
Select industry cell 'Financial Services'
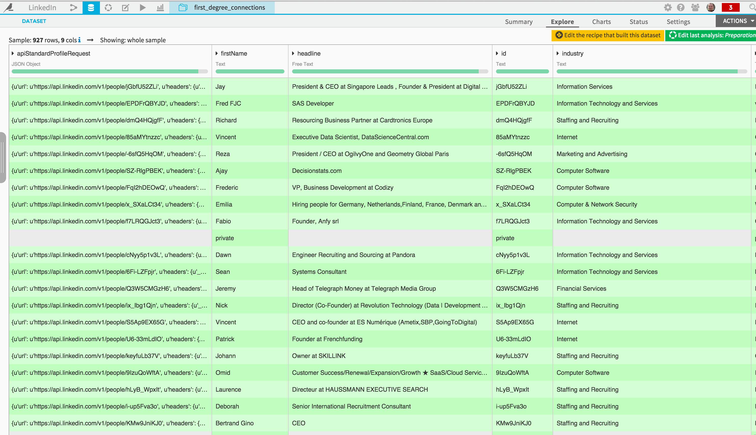[x=652, y=289]
